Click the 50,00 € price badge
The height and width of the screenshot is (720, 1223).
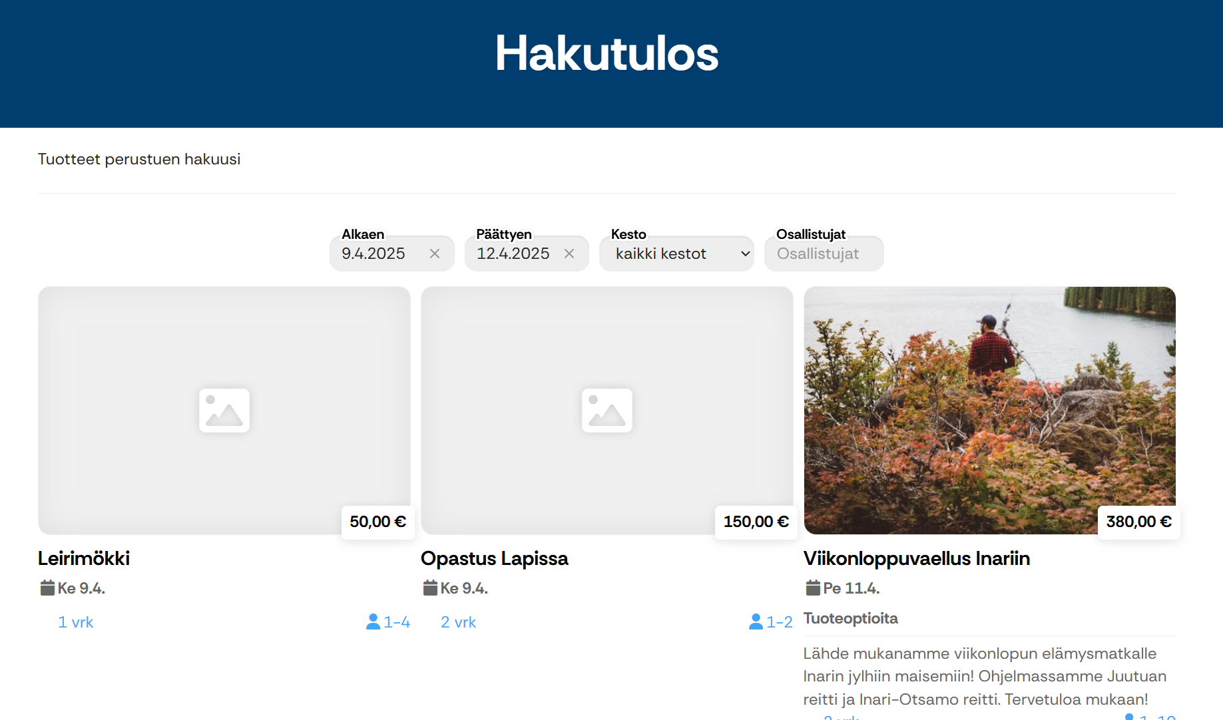point(378,522)
